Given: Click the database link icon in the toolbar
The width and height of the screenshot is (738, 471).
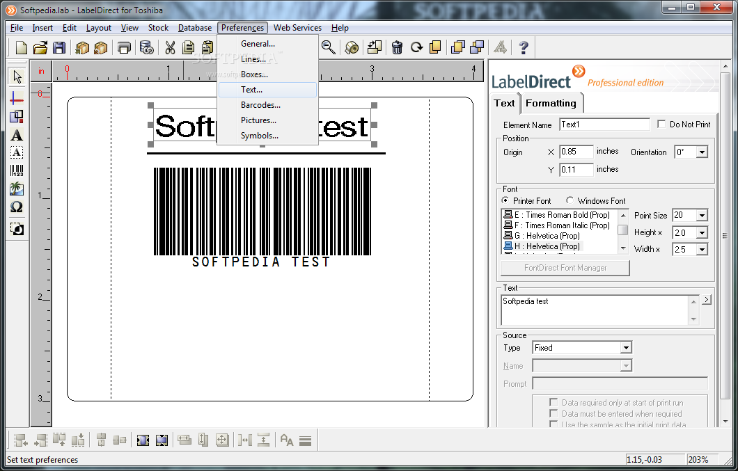Looking at the screenshot, I should click(147, 47).
